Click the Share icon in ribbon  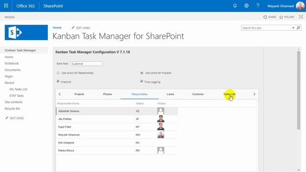tap(265, 17)
